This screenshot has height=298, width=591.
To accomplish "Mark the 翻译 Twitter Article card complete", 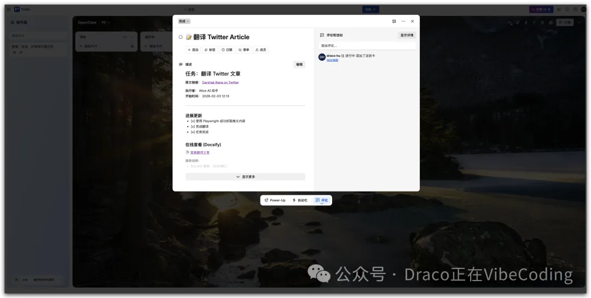I will tap(181, 37).
